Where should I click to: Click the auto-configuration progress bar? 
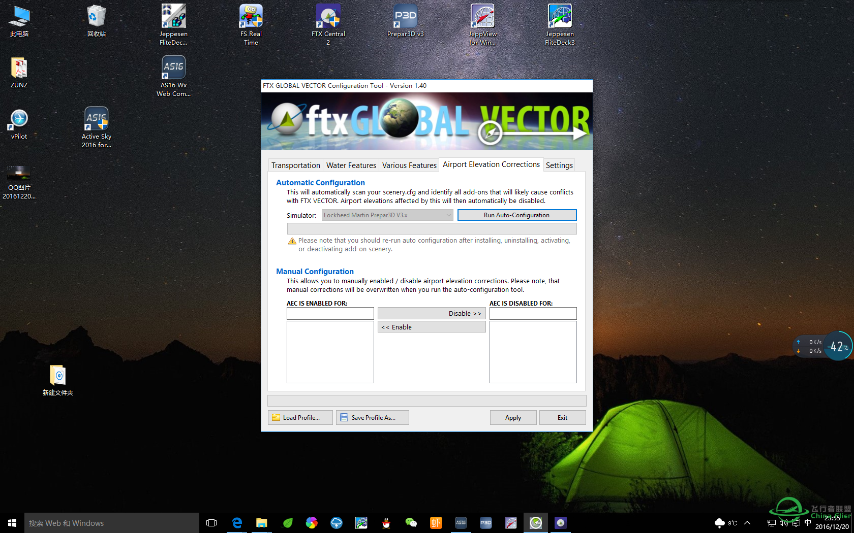coord(432,228)
